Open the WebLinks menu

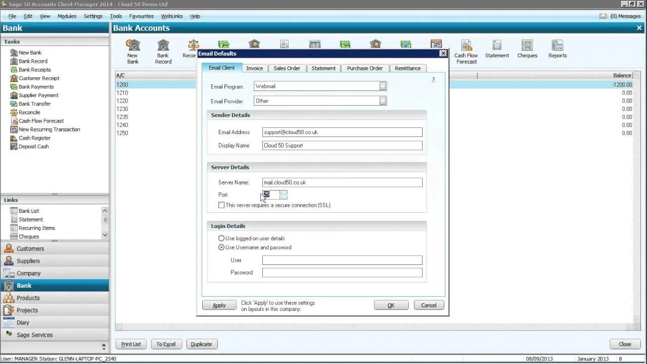tap(172, 16)
